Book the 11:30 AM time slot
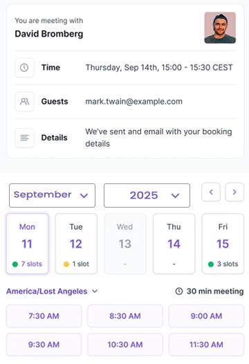 pos(206,345)
